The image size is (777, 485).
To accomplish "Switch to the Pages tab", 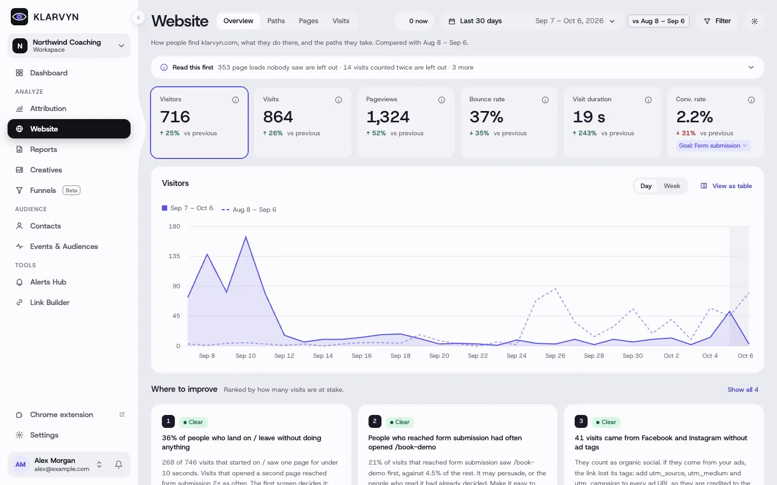I will (308, 21).
